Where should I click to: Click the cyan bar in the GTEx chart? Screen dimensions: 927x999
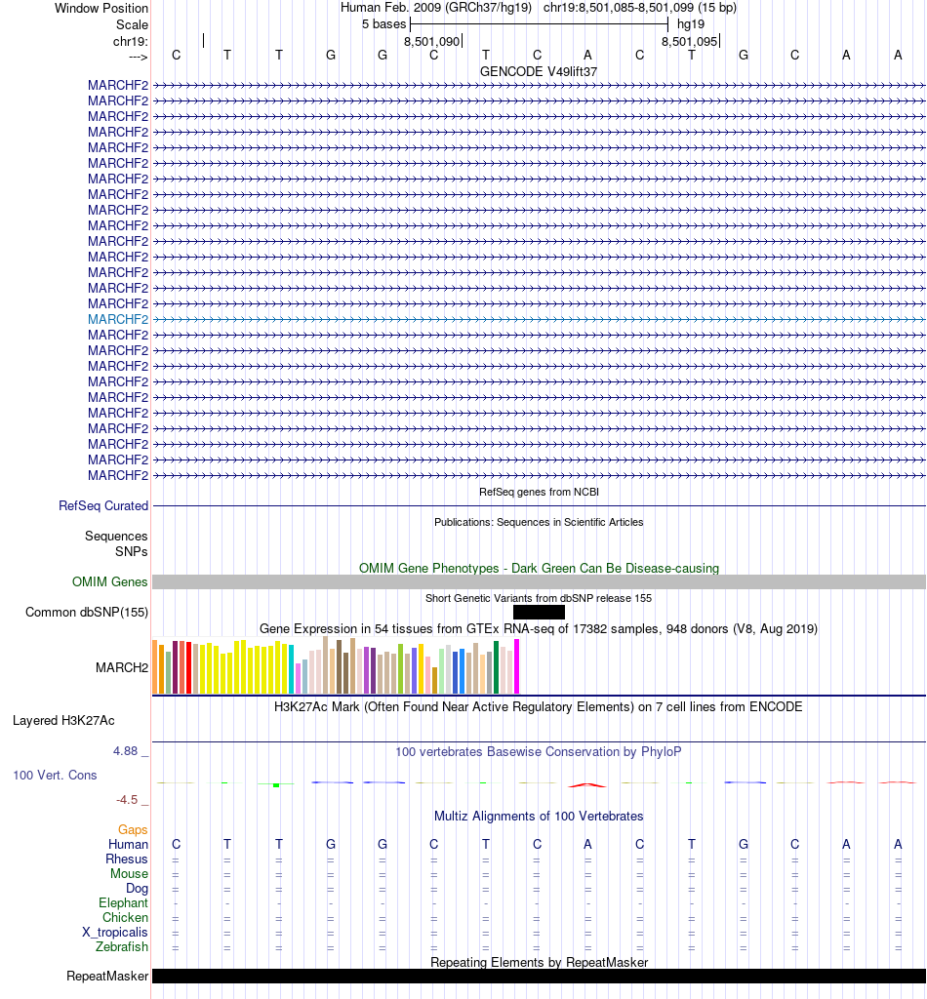[x=291, y=669]
